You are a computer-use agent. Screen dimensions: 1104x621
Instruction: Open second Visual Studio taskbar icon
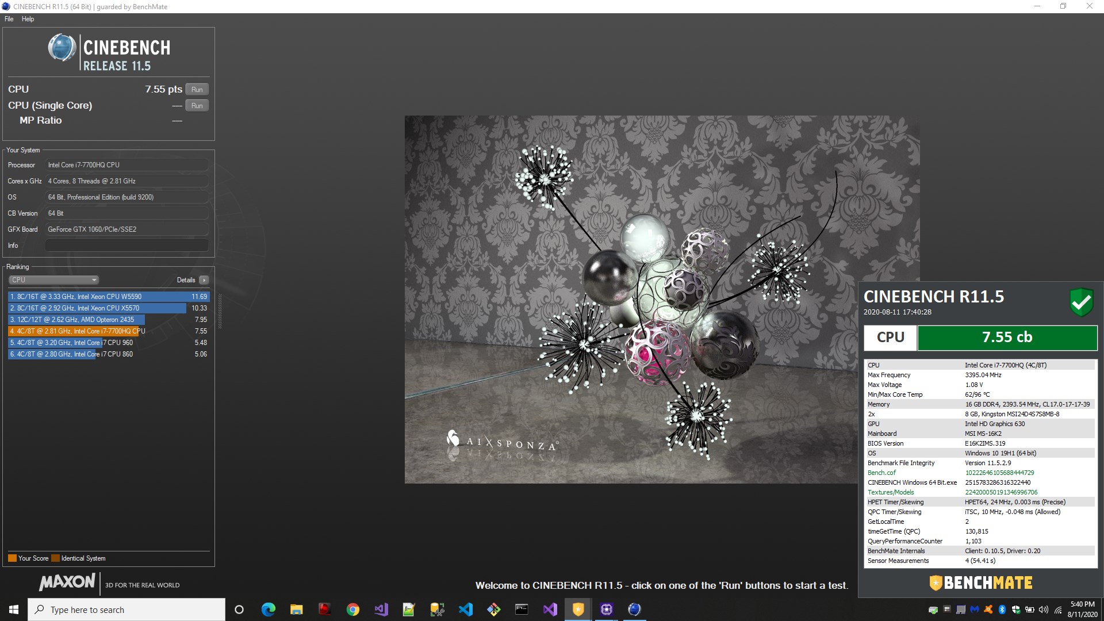pos(550,609)
